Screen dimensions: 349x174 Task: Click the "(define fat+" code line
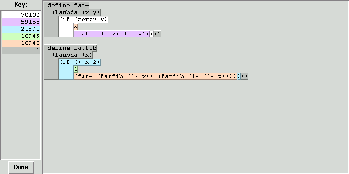[67, 5]
